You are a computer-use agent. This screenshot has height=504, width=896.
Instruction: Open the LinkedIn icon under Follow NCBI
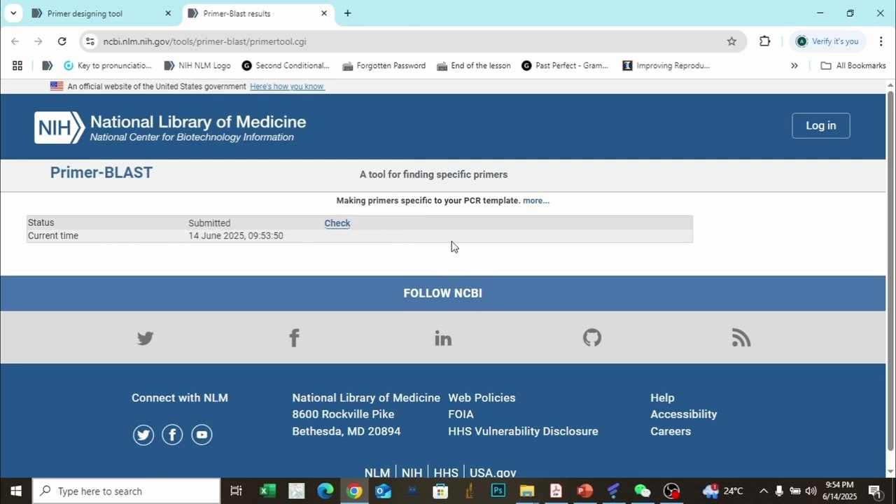click(x=443, y=338)
